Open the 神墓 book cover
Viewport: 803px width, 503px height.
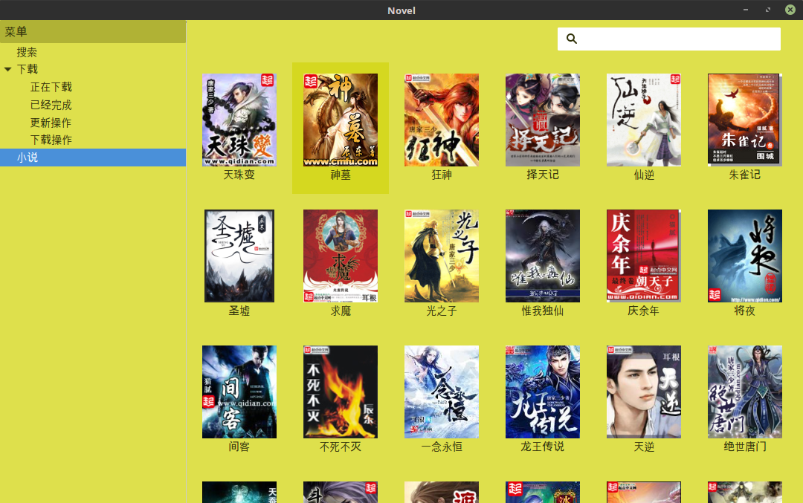(x=341, y=120)
